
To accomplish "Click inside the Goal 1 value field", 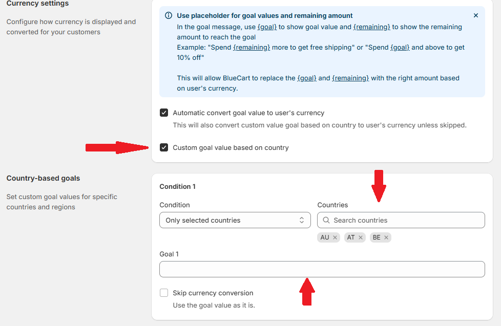I will (322, 269).
